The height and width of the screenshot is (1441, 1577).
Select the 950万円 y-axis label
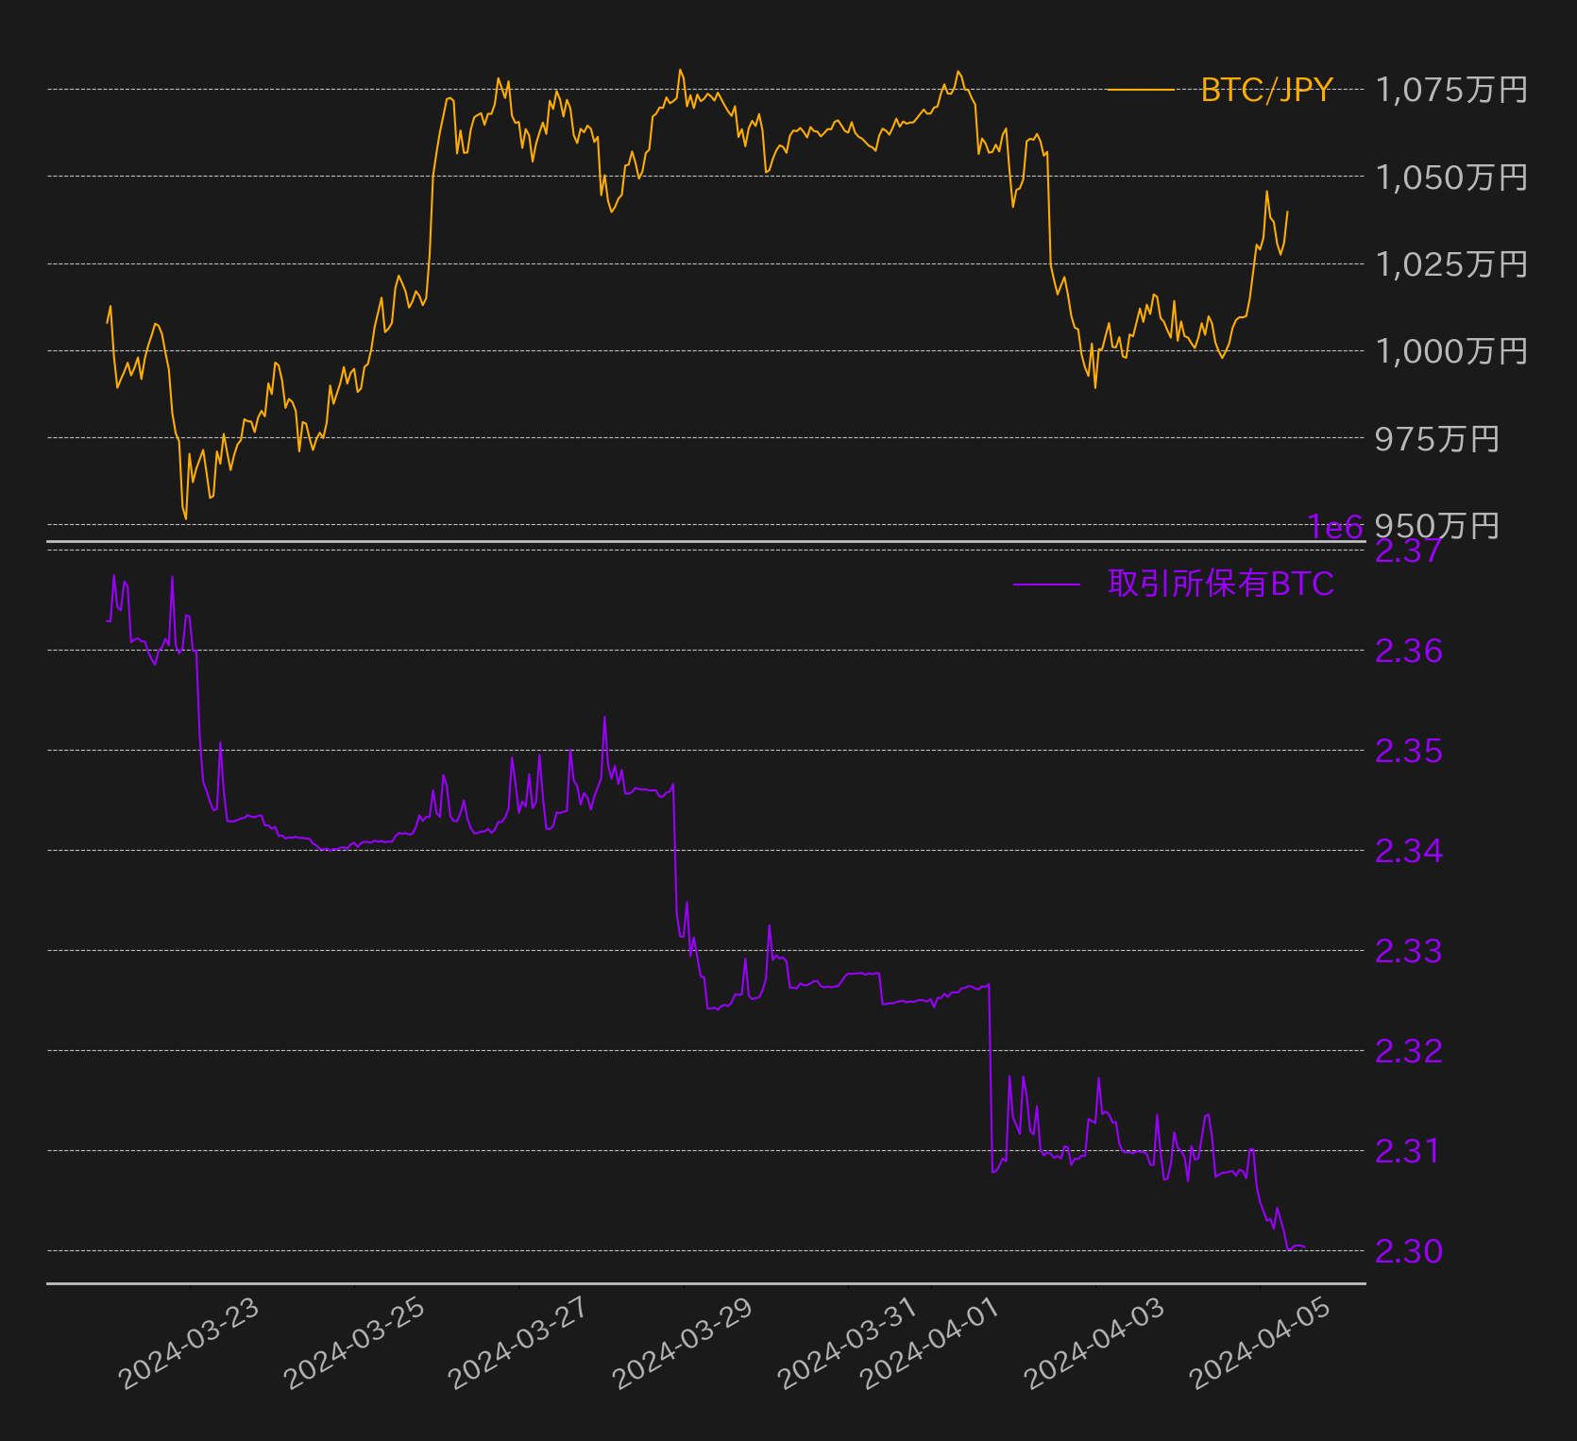point(1437,525)
